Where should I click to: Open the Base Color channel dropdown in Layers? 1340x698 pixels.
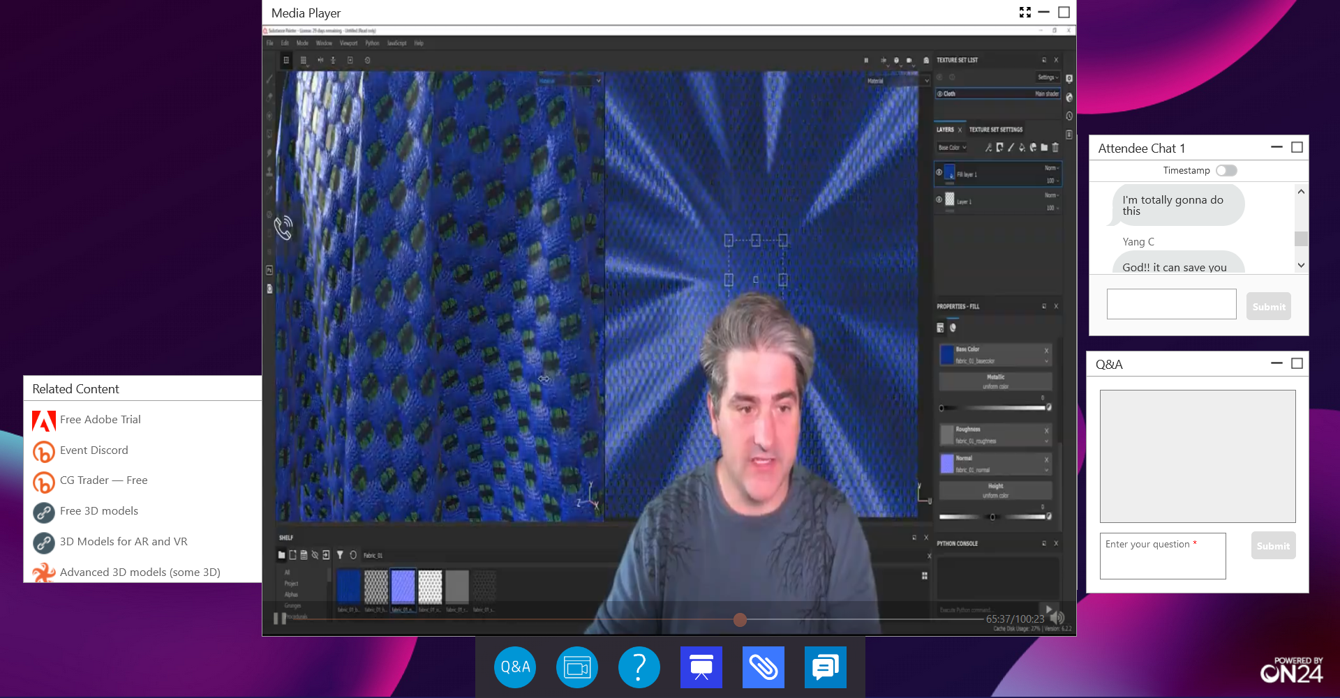952,148
